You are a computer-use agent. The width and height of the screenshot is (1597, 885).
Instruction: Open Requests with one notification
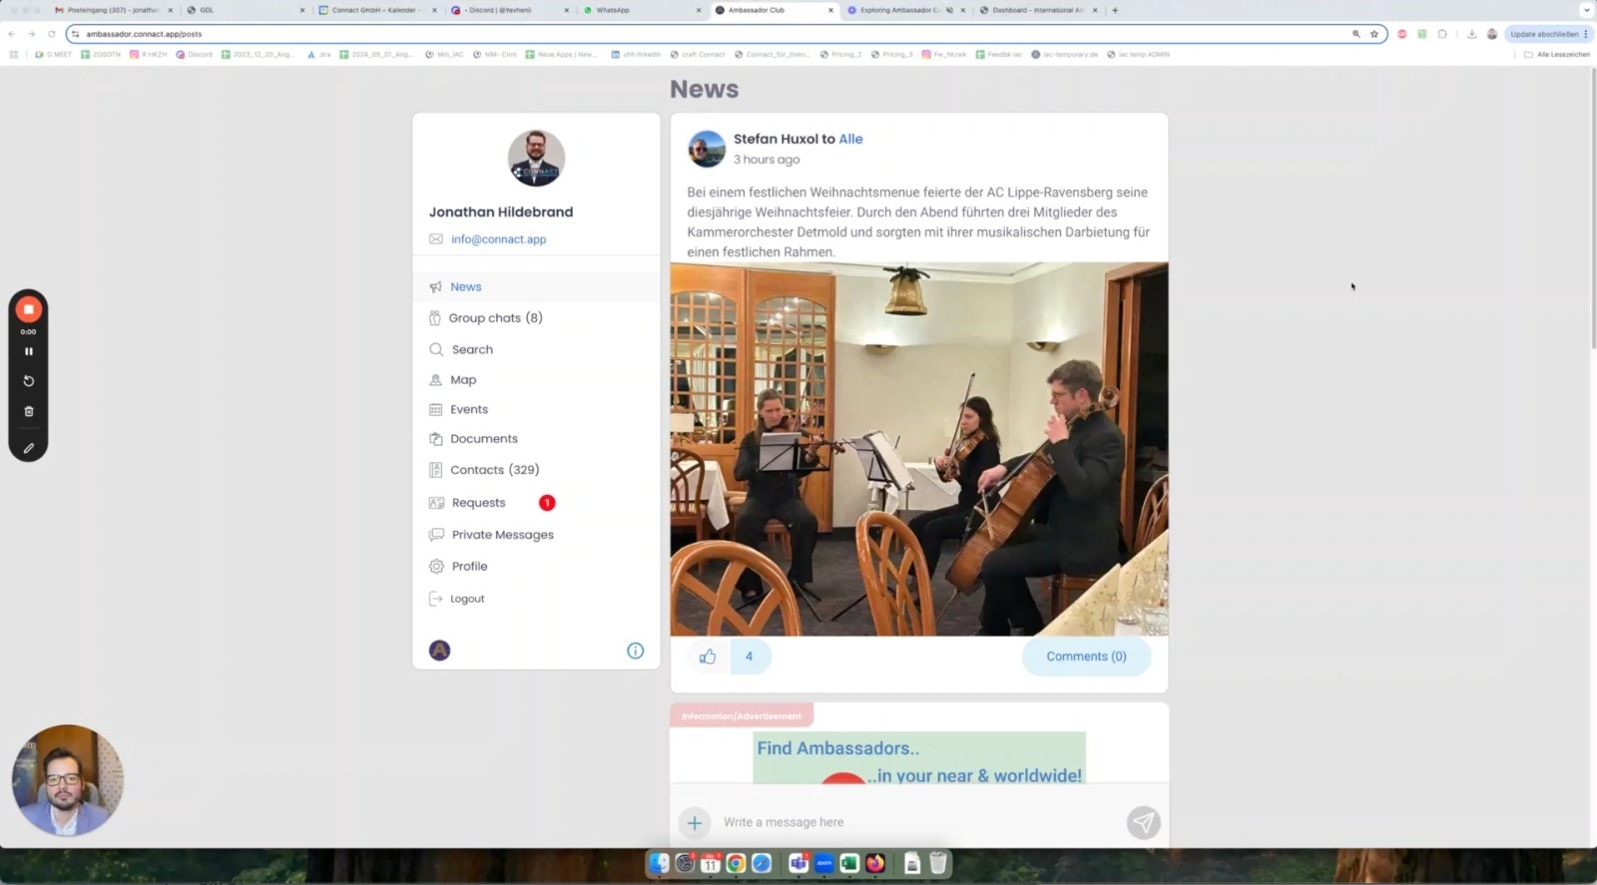[x=479, y=503]
